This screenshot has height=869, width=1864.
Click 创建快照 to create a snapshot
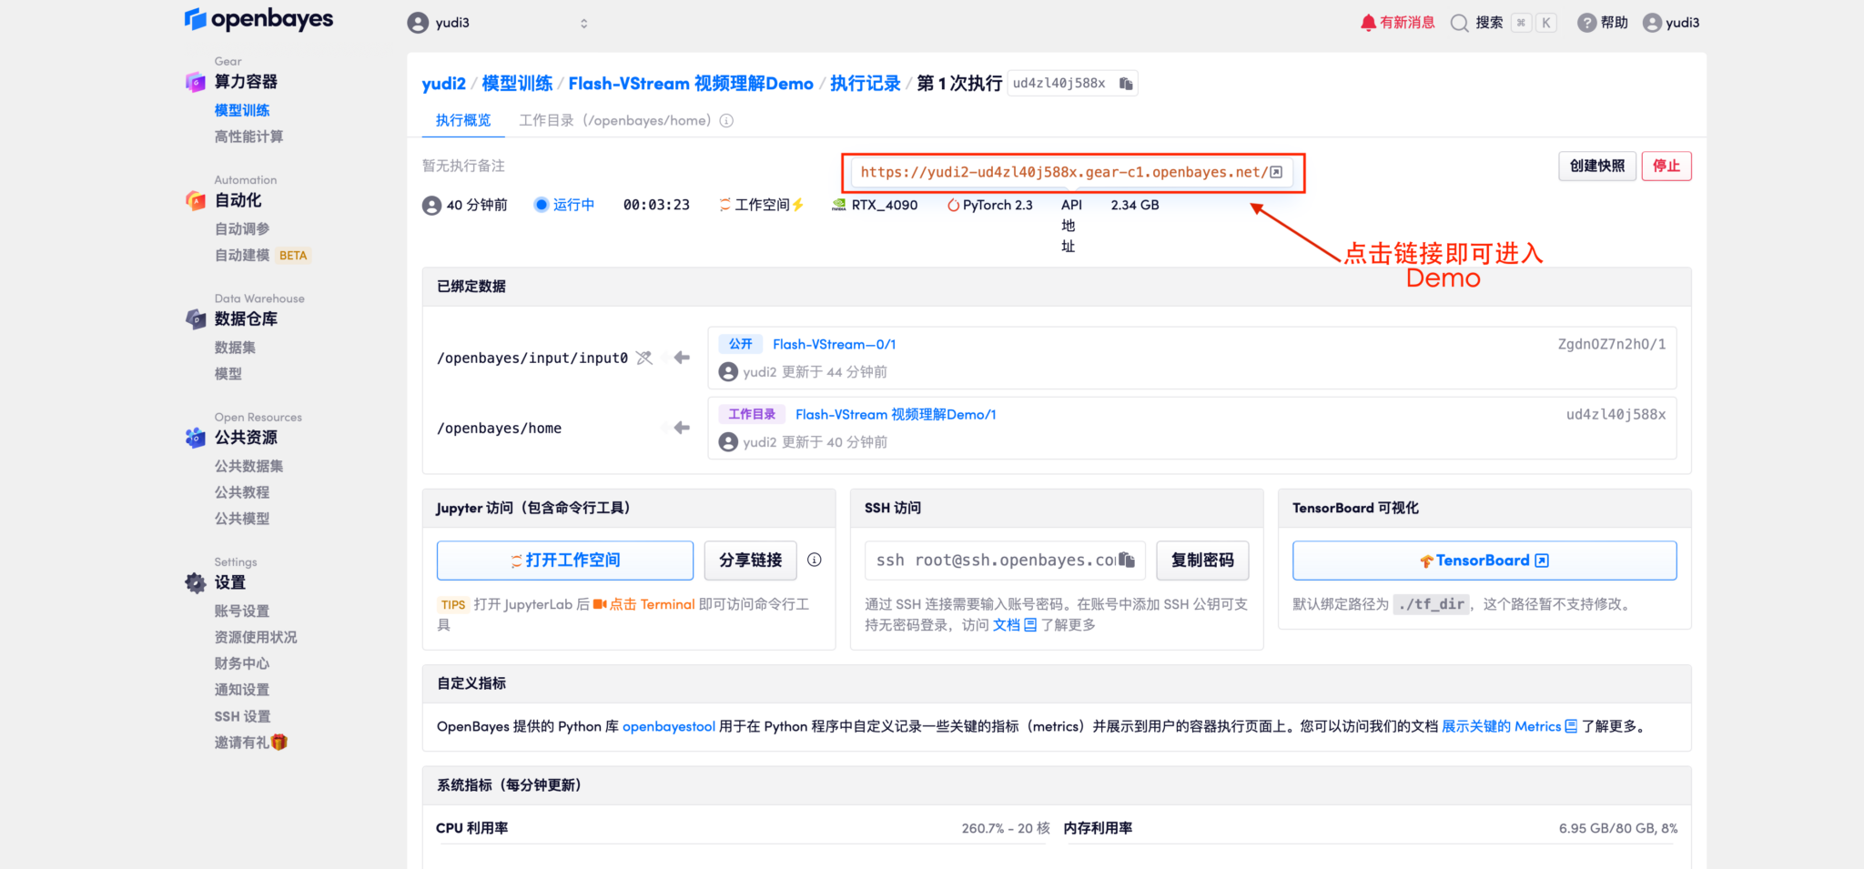coord(1596,166)
